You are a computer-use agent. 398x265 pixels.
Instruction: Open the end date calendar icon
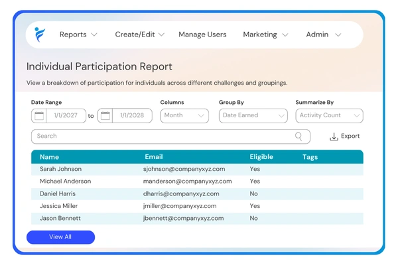[x=105, y=116]
